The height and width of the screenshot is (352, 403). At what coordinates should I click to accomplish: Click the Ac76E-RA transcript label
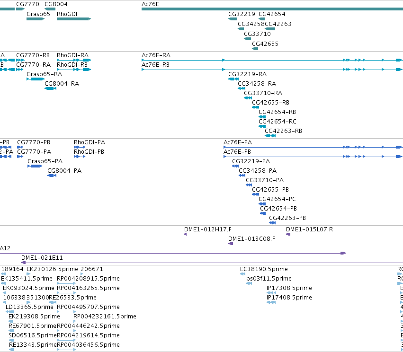[x=156, y=55]
